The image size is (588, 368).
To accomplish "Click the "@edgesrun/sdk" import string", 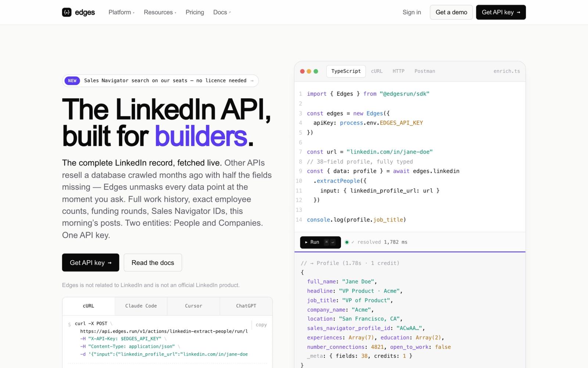I will tap(404, 94).
